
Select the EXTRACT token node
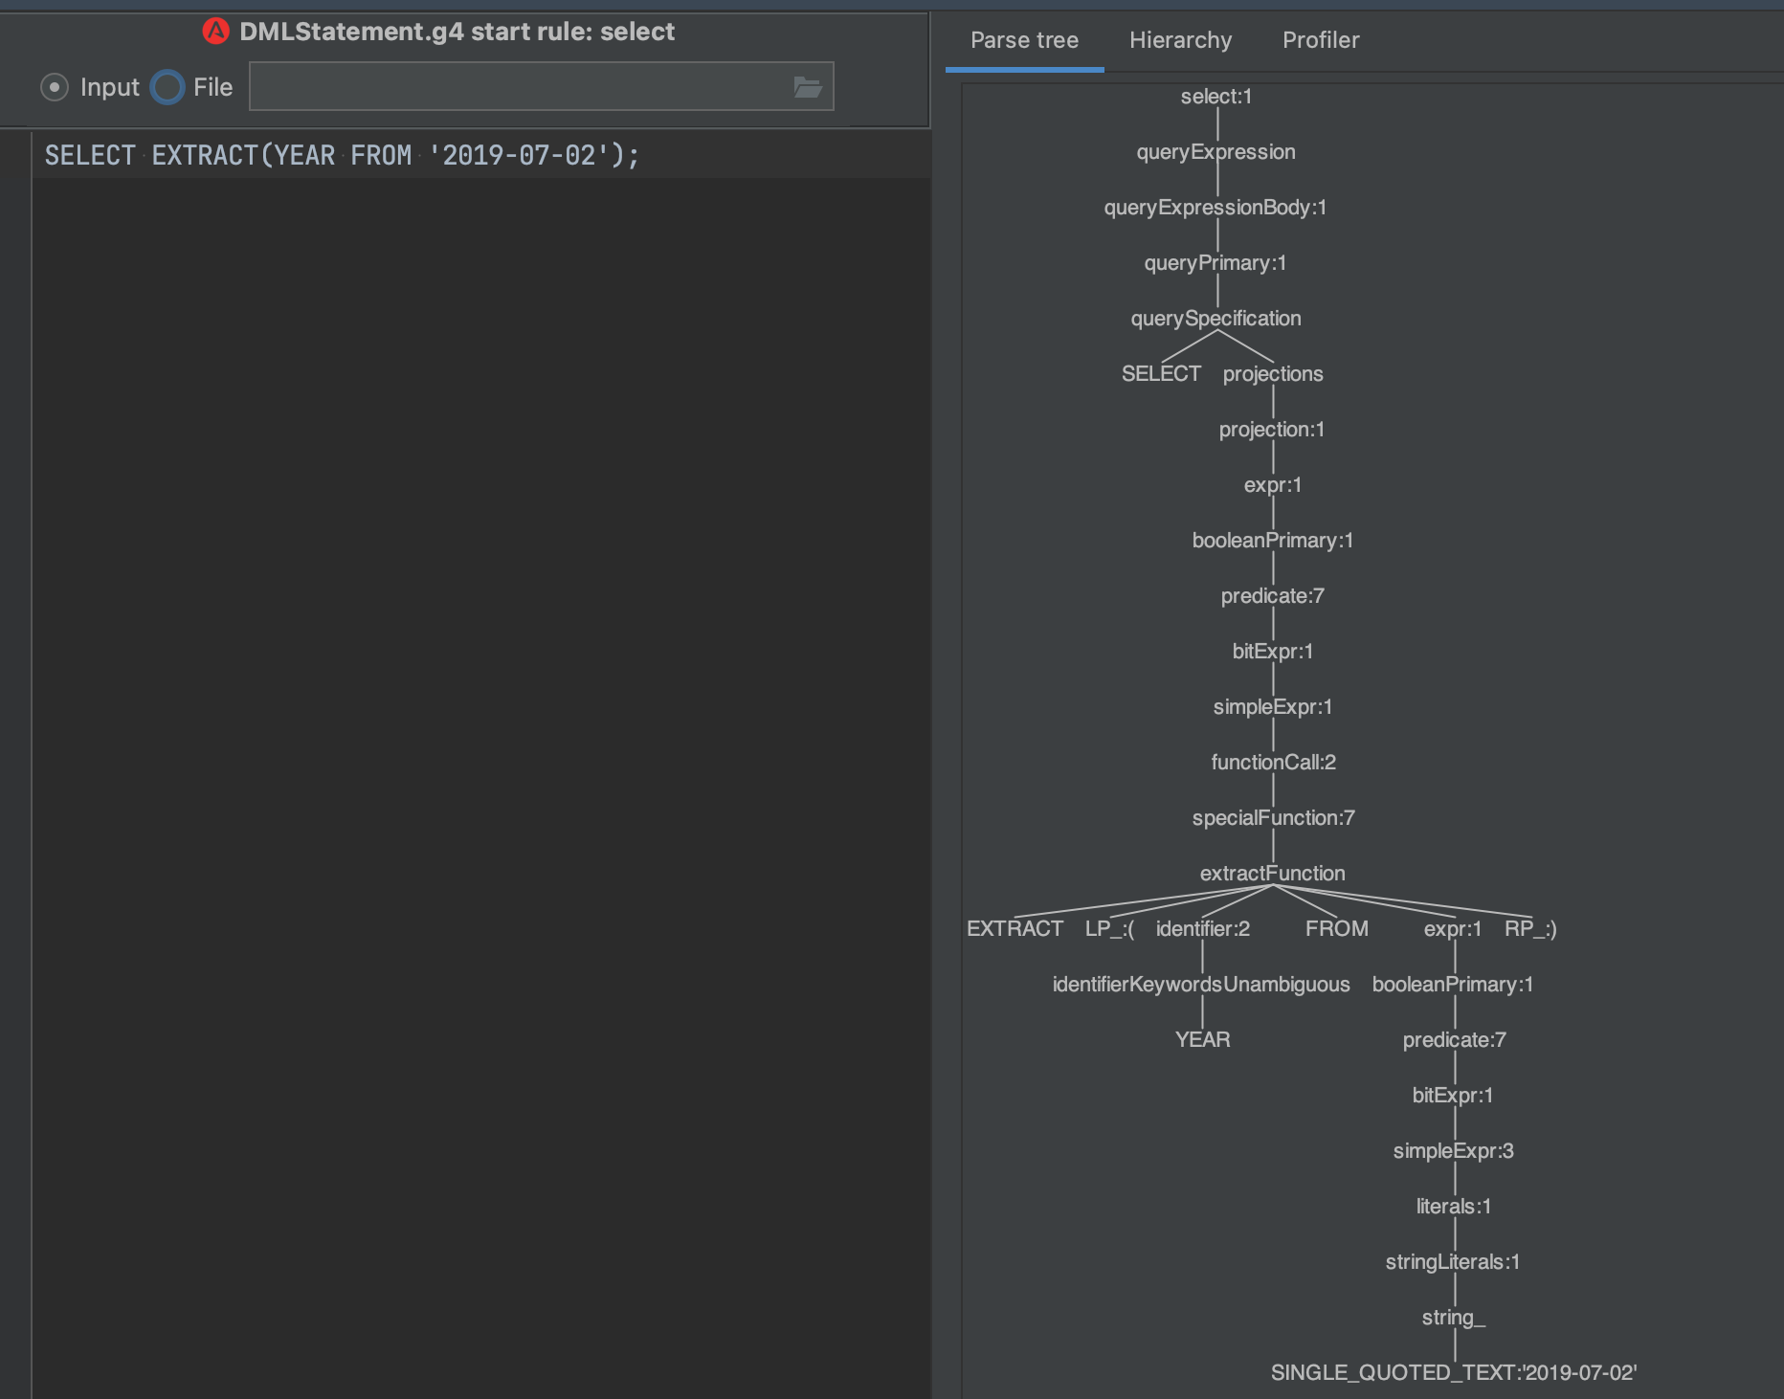(1015, 927)
